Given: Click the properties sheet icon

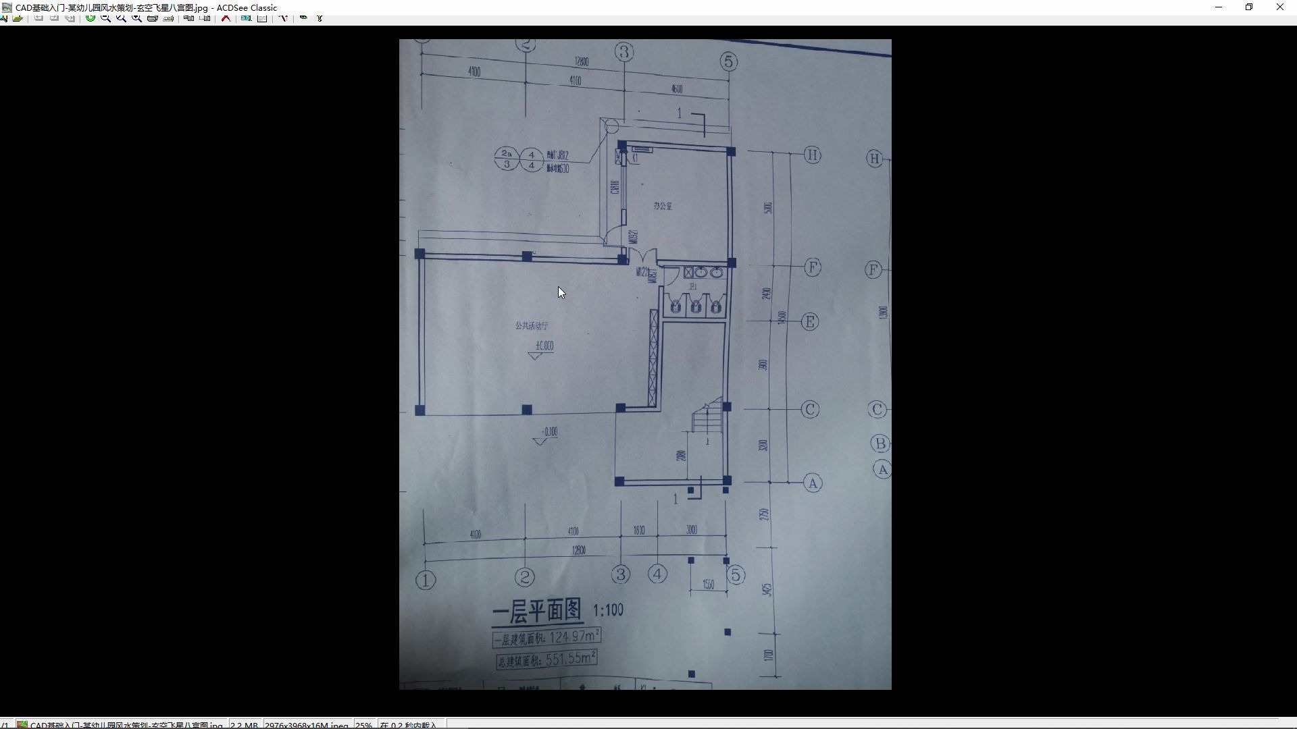Looking at the screenshot, I should [x=262, y=18].
